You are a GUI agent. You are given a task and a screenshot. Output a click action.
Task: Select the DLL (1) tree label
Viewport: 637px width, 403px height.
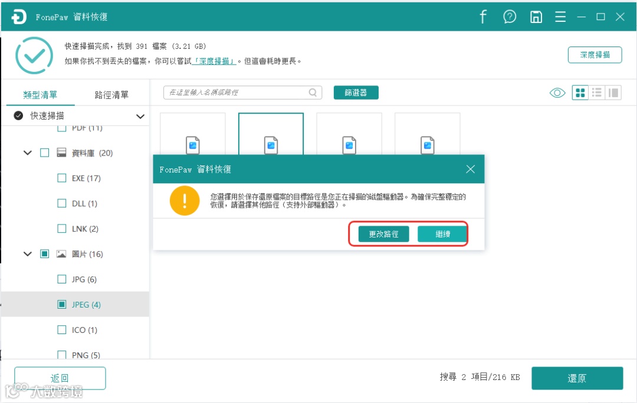tap(84, 204)
